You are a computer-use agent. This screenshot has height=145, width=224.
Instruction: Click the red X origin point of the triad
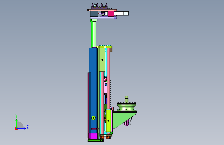click(16, 129)
